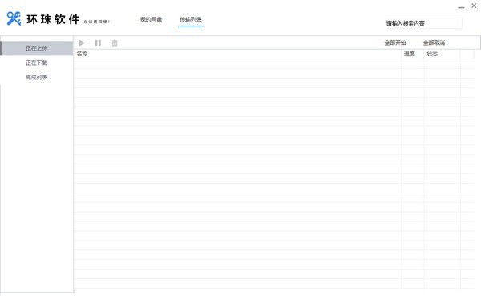Focus the 请输入搜索内容 search field
The width and height of the screenshot is (481, 296).
423,23
